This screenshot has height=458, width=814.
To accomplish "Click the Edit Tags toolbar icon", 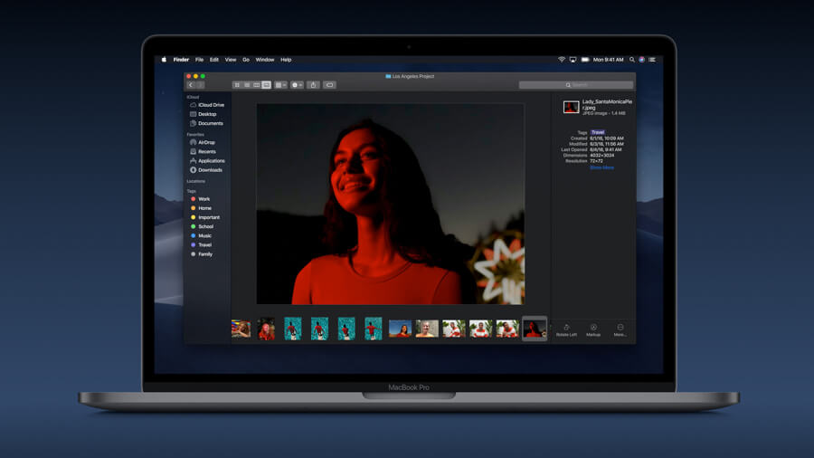I will coord(329,85).
